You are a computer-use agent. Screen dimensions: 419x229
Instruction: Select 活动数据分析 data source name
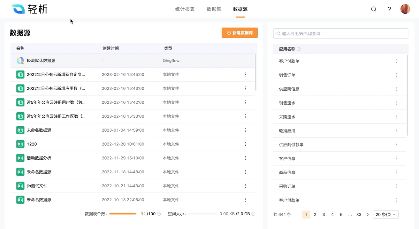(x=39, y=158)
